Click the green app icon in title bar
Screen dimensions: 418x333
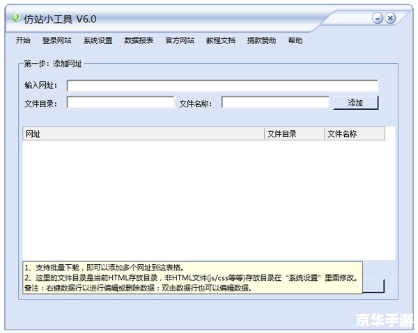16,18
